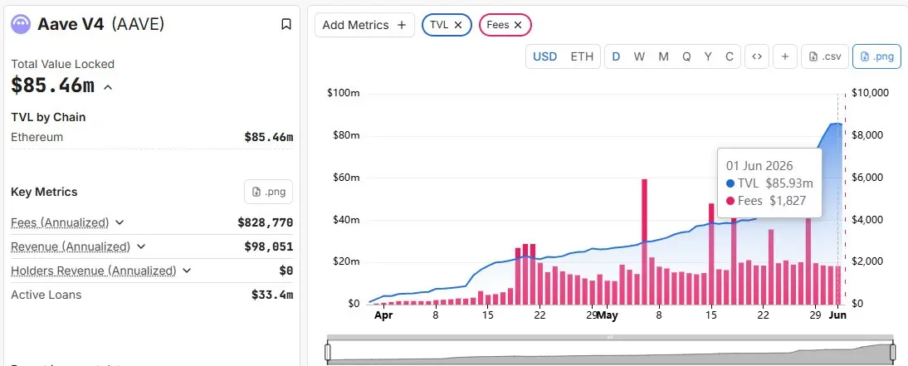The width and height of the screenshot is (908, 366).
Task: Select quarterly (Q) interval
Action: click(686, 56)
